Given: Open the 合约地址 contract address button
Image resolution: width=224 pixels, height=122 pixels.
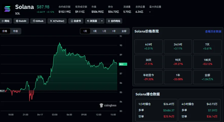Looking at the screenshot, I should point(114,21).
